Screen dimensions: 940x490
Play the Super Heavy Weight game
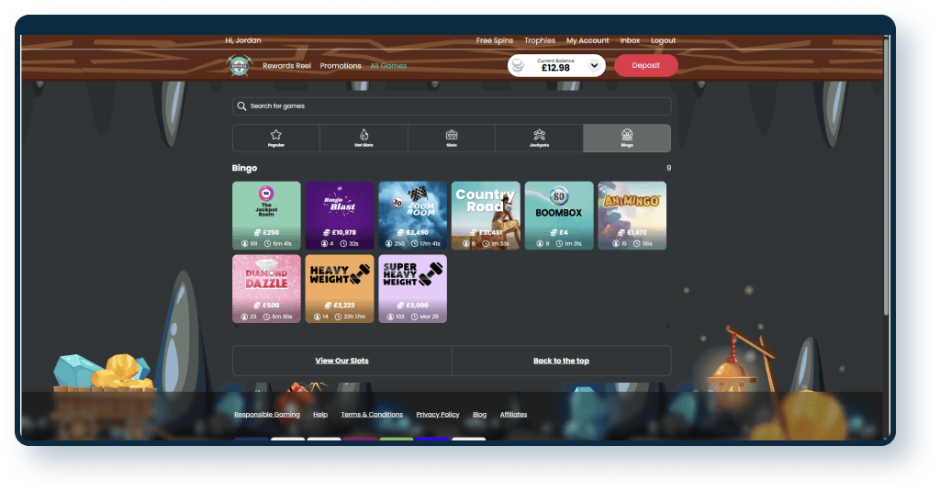(x=412, y=288)
